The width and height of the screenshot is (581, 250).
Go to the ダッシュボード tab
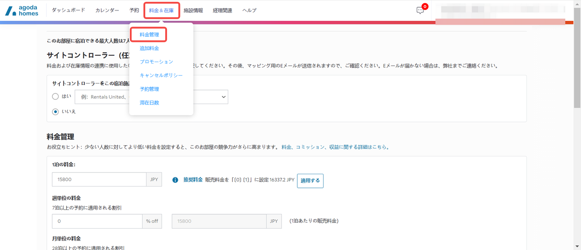[x=69, y=10]
